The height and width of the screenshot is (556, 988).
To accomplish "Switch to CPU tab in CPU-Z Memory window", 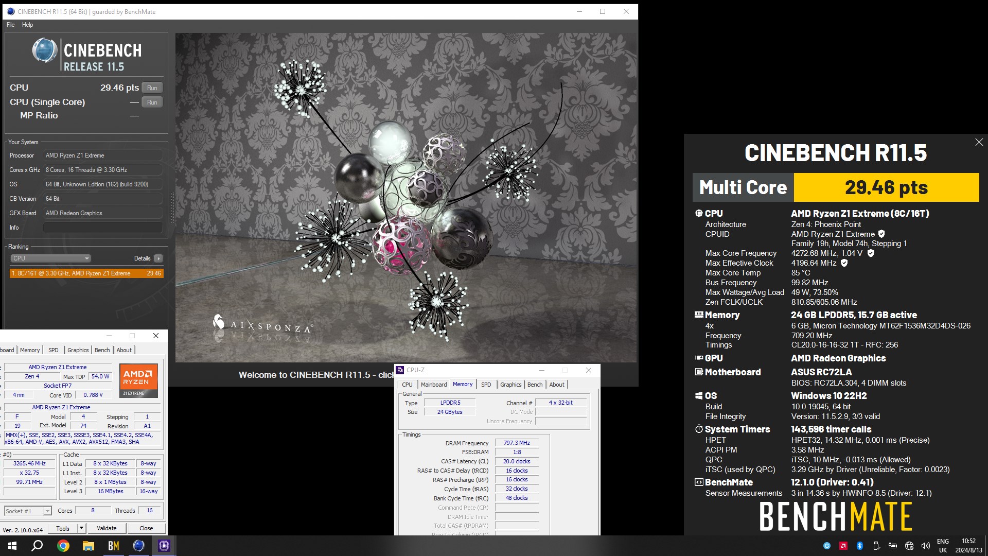I will point(407,385).
